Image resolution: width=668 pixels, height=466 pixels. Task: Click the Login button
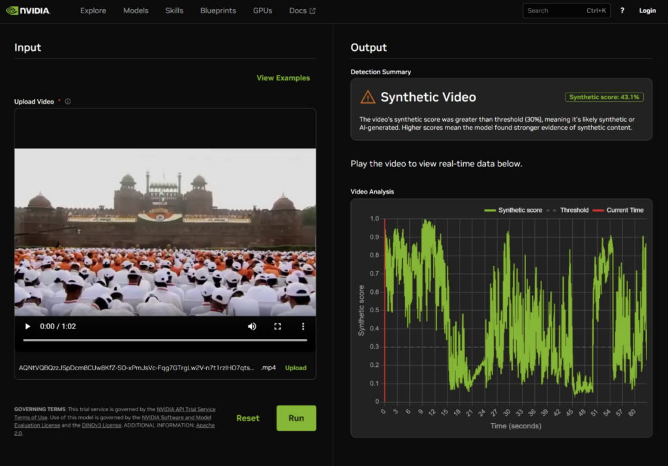[x=647, y=10]
